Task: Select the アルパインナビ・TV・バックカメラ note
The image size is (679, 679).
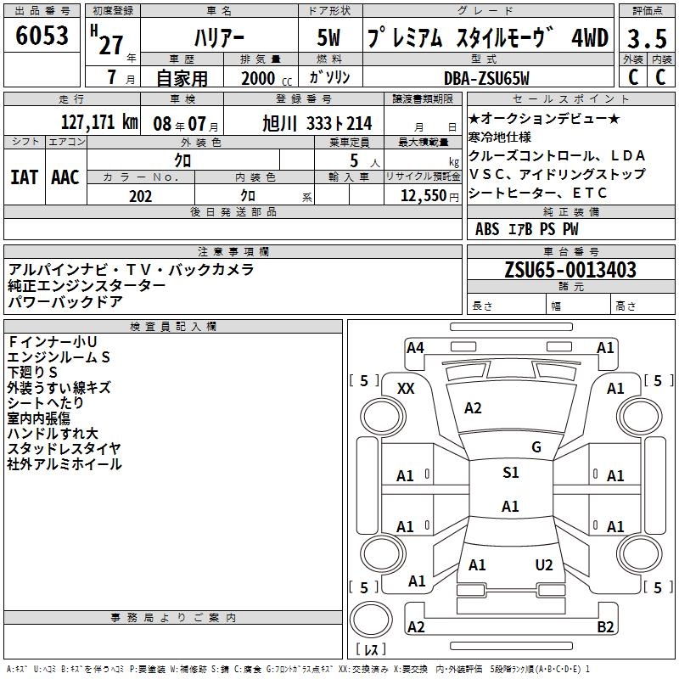Action: click(x=131, y=270)
